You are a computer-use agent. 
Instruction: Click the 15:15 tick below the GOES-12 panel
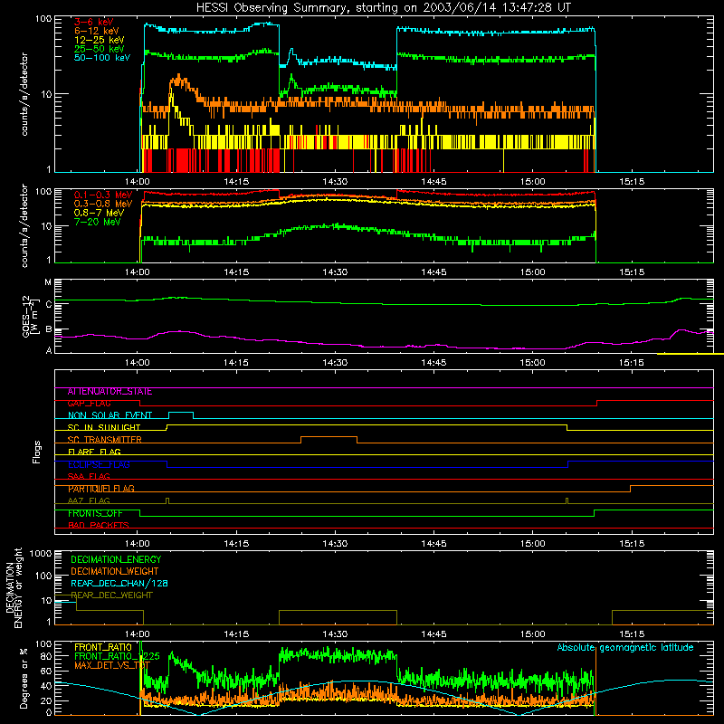tap(631, 363)
